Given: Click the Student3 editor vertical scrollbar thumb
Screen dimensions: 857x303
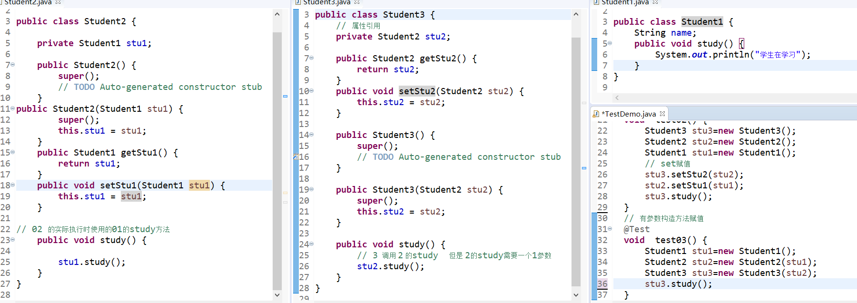Looking at the screenshot, I should [x=576, y=162].
